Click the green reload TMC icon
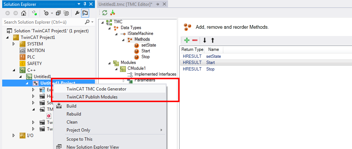This screenshot has width=352, height=149. point(105,13)
